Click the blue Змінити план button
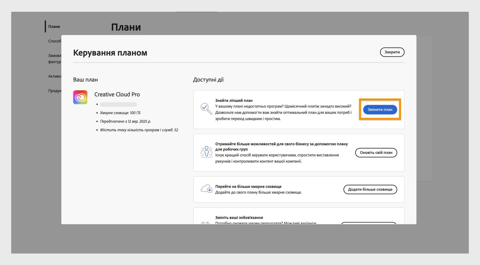Image resolution: width=480 pixels, height=265 pixels. [380, 110]
